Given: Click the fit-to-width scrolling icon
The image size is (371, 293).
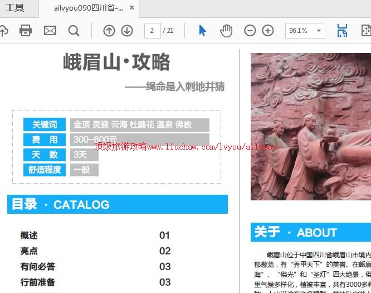Looking at the screenshot, I should 342,31.
